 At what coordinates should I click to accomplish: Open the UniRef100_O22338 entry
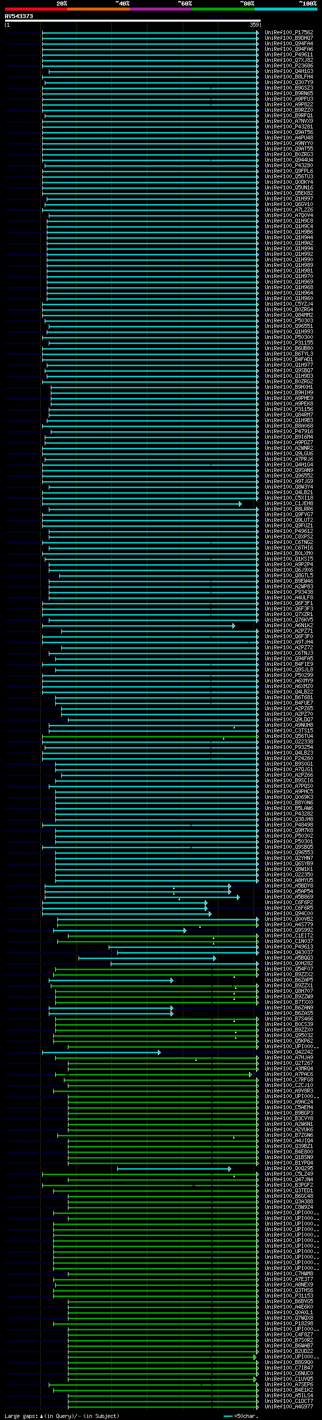point(288,742)
